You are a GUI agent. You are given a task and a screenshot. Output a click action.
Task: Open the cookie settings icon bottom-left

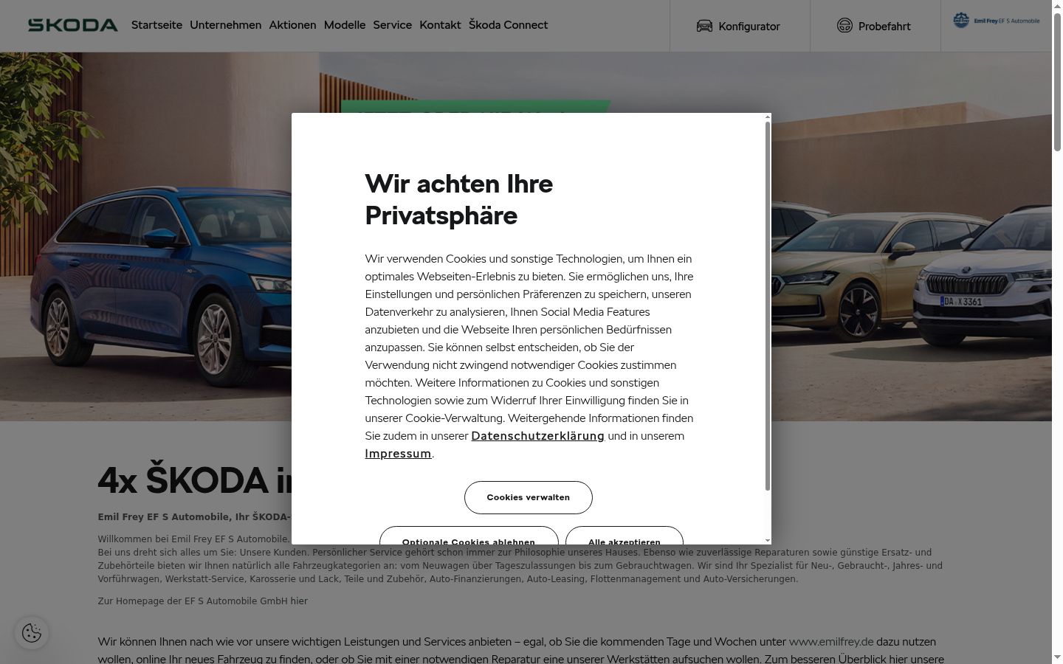32,633
